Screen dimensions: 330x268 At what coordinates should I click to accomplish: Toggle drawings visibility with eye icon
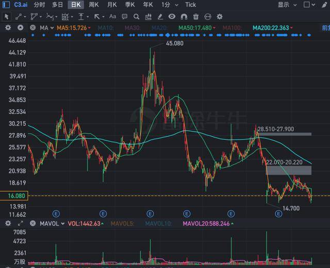click(x=172, y=16)
